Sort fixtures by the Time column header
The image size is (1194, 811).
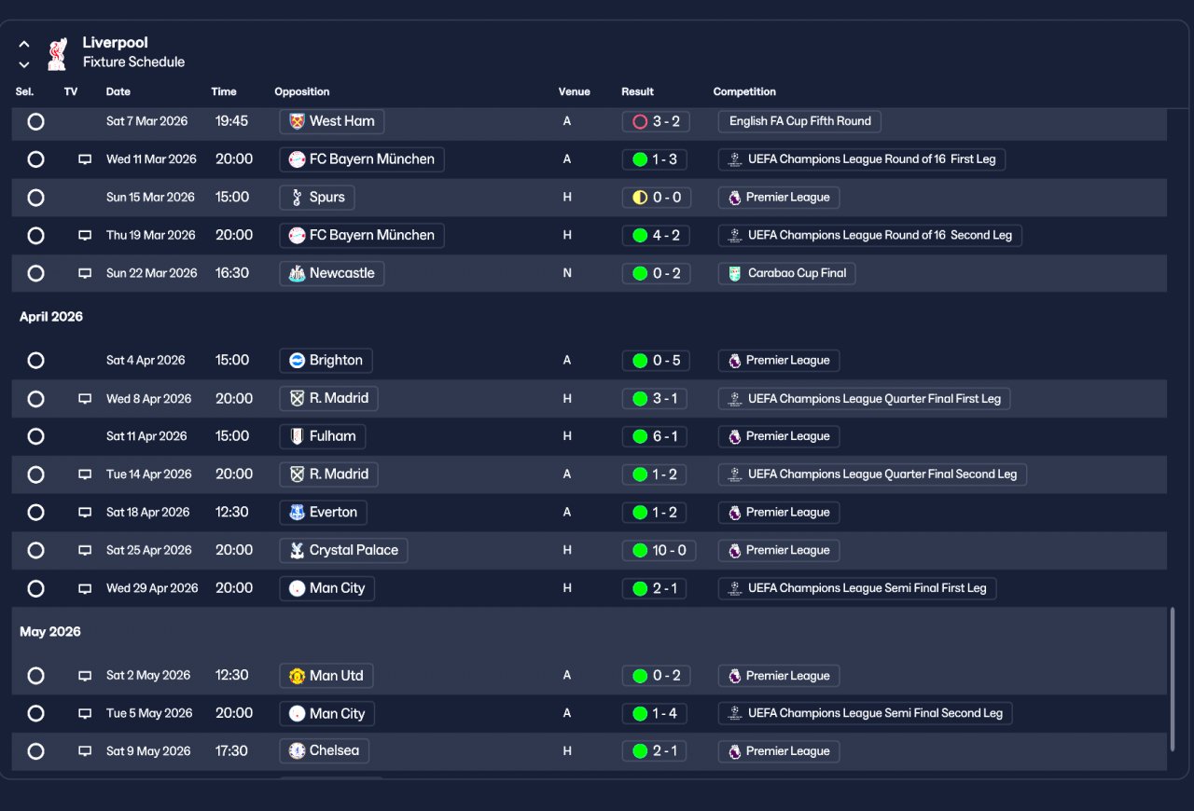(x=224, y=91)
